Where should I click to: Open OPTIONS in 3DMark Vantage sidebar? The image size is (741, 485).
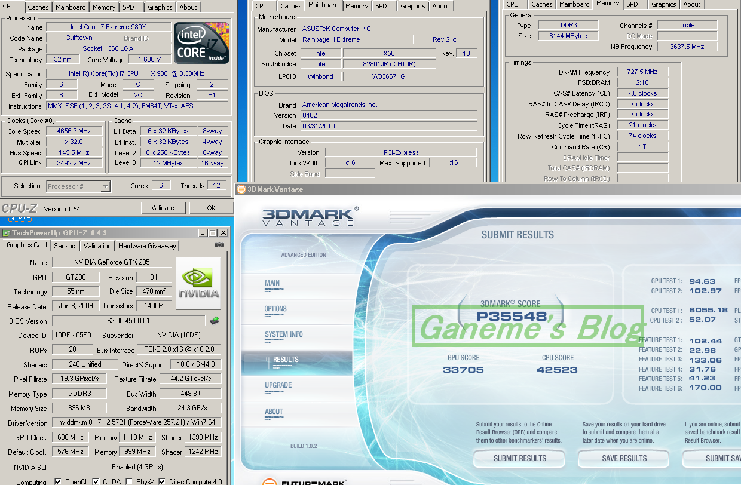coord(275,309)
